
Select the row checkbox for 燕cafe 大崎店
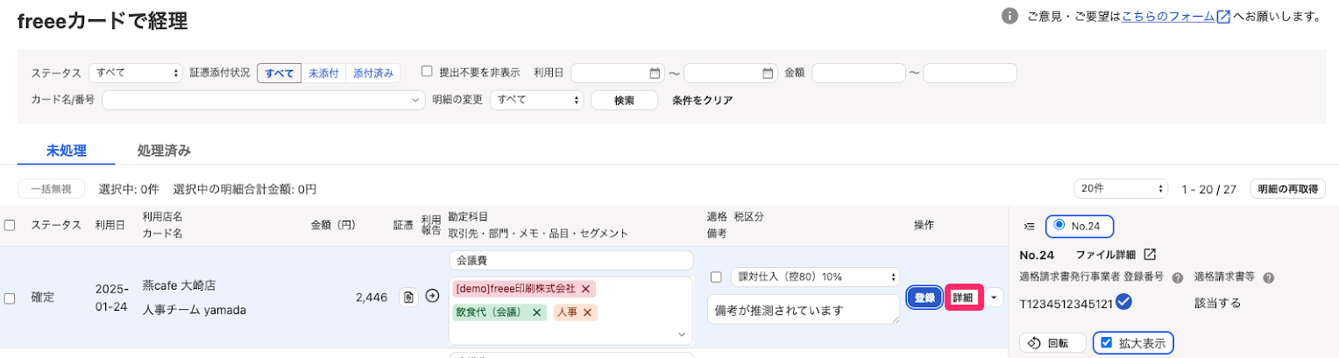click(x=10, y=298)
